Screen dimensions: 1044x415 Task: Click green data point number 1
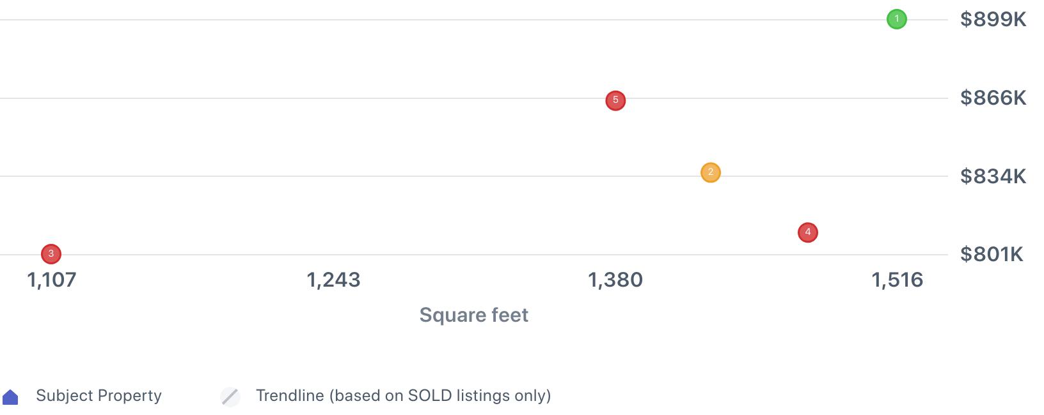click(896, 20)
